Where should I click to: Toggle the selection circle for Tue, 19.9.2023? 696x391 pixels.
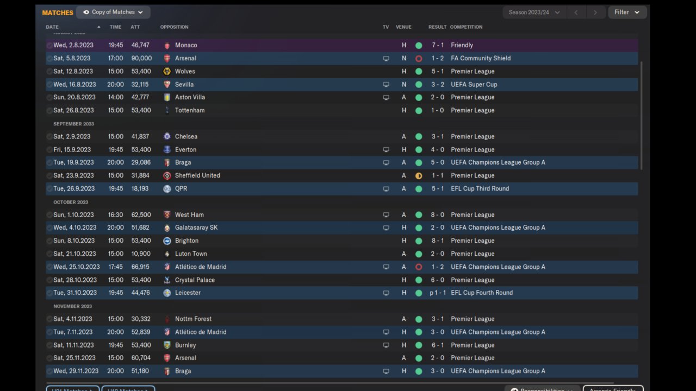point(49,162)
